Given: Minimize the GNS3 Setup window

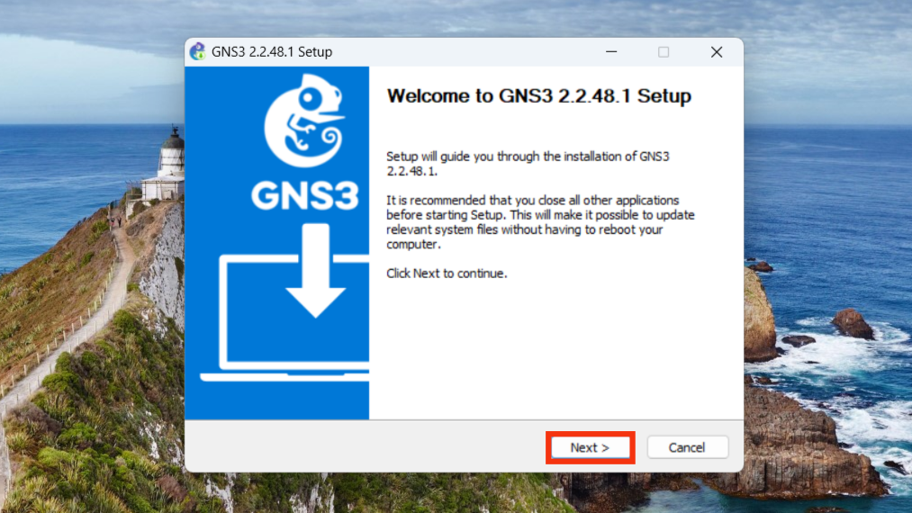Looking at the screenshot, I should coord(611,52).
